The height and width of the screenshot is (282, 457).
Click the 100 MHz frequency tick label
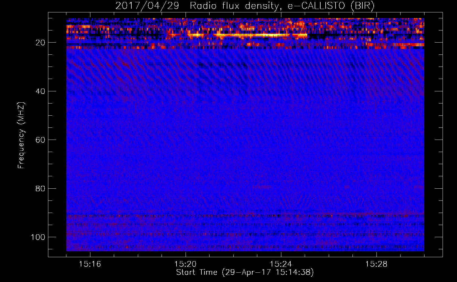click(x=38, y=237)
